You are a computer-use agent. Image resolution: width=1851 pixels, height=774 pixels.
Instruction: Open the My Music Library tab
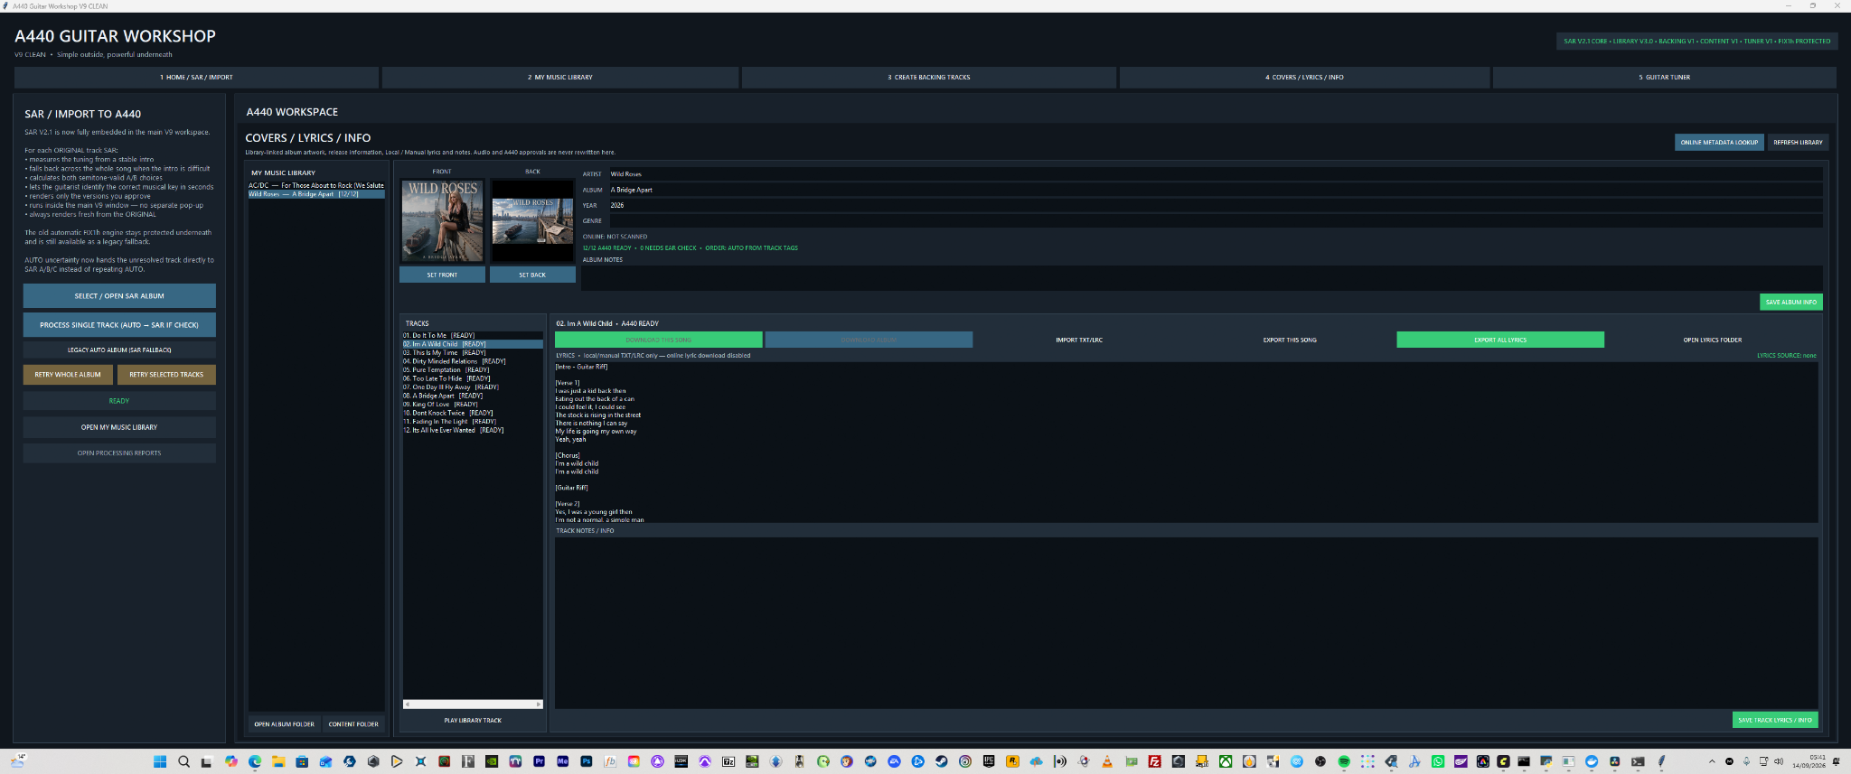click(560, 78)
